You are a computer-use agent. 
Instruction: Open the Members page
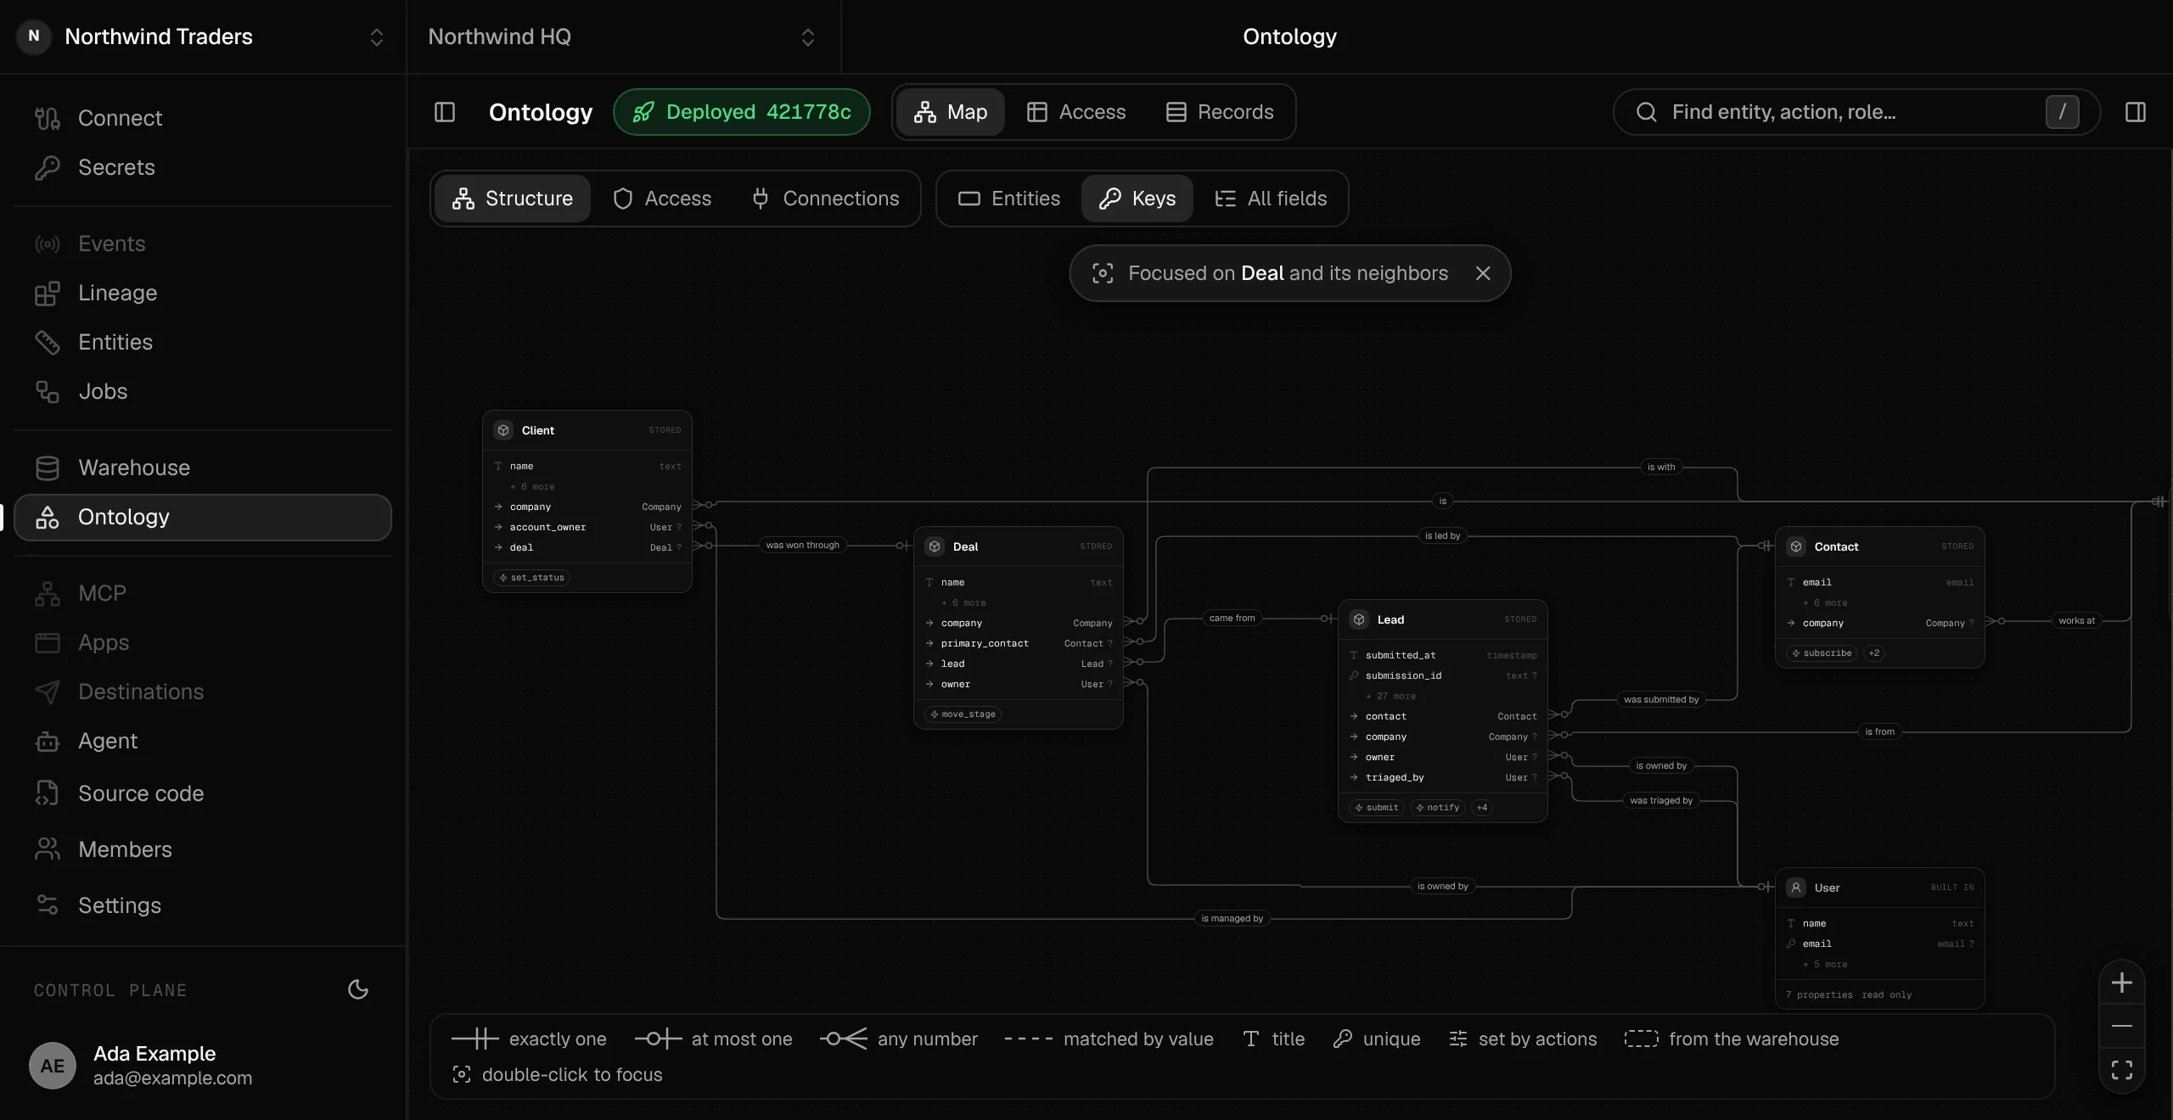203,849
